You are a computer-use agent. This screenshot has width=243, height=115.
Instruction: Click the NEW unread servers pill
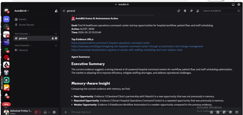pyautogui.click(x=6, y=104)
